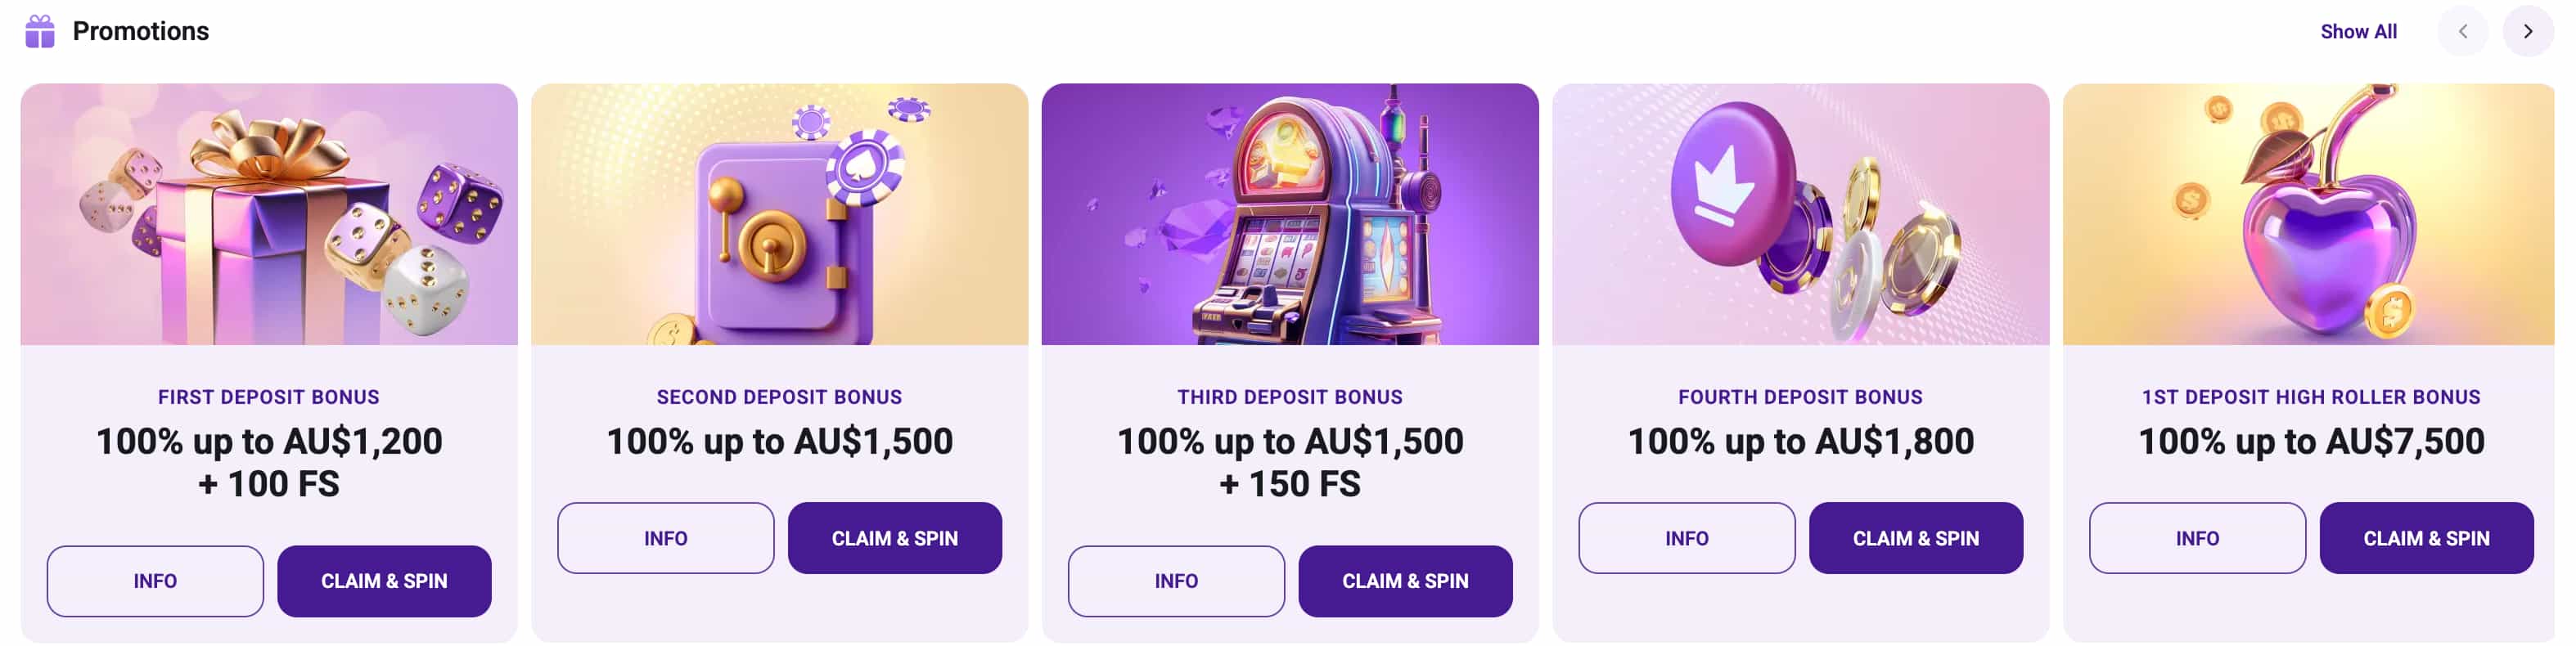Image resolution: width=2576 pixels, height=646 pixels.
Task: Click the left carousel arrow
Action: (x=2464, y=31)
